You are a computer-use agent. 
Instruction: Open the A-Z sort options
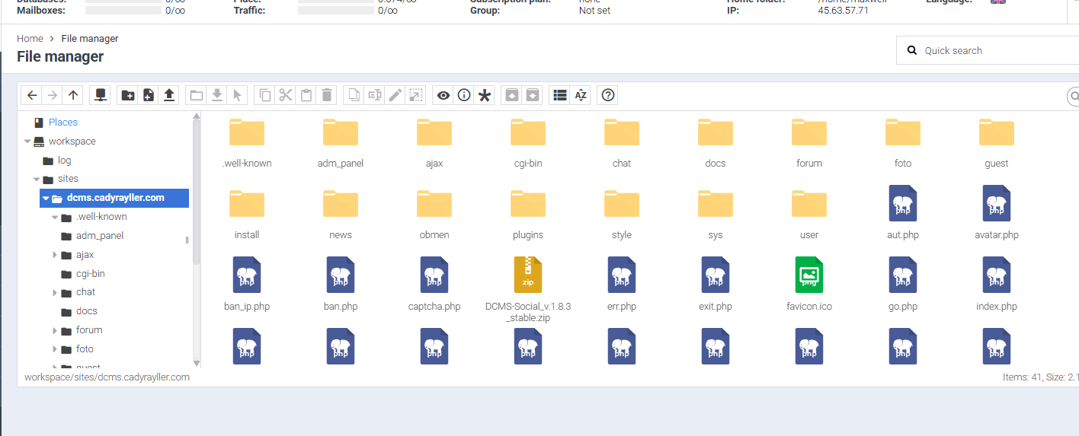(x=581, y=95)
